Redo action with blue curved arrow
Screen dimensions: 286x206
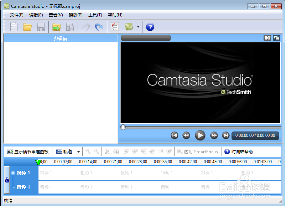pyautogui.click(x=99, y=27)
